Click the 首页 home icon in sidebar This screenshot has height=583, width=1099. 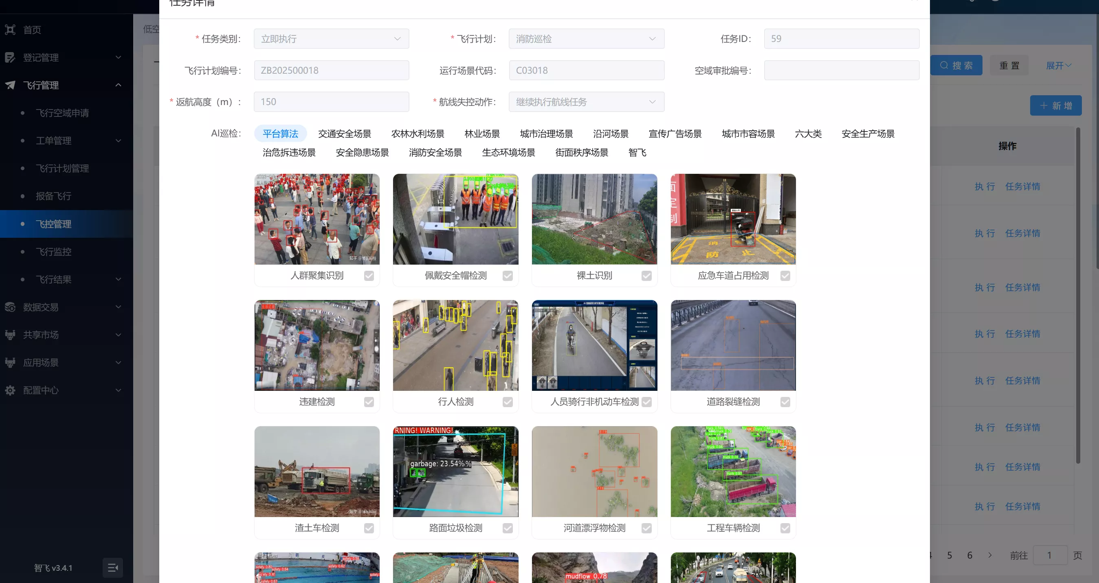[x=10, y=29]
